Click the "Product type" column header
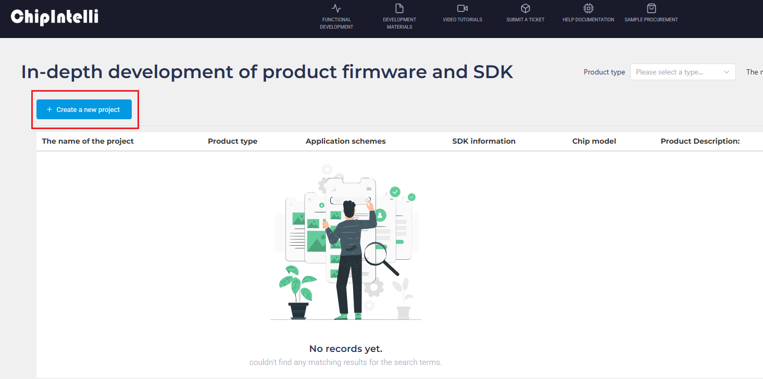The width and height of the screenshot is (763, 379). click(x=232, y=141)
